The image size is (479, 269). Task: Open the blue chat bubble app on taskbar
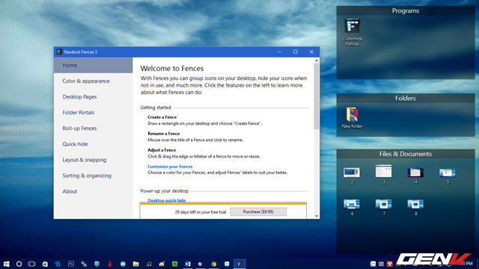pyautogui.click(x=227, y=264)
